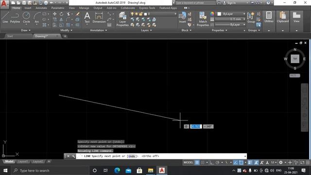Activate the Stretch tool
The width and height of the screenshot is (311, 175).
click(x=54, y=25)
